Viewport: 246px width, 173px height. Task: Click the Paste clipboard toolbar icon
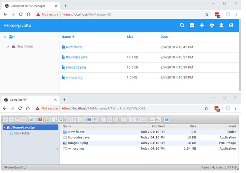click(x=116, y=119)
